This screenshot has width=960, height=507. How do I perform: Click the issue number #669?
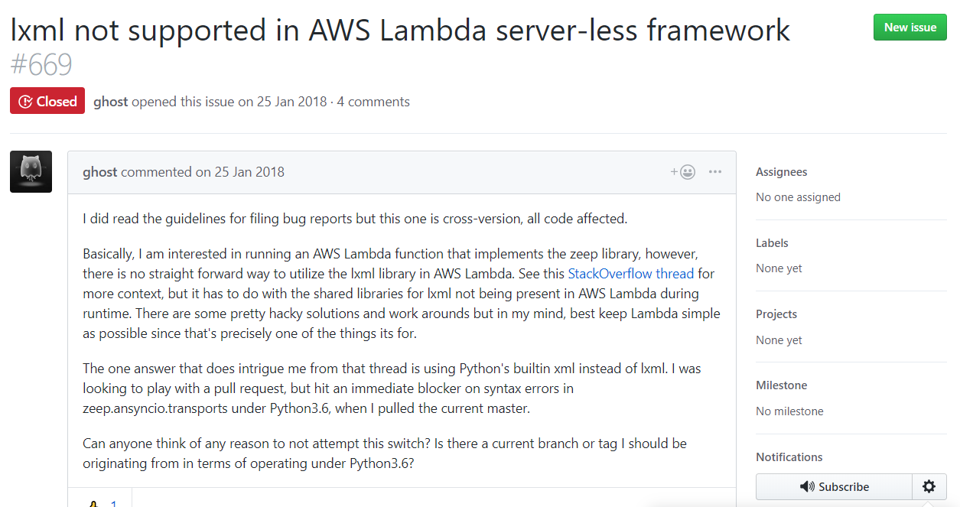click(41, 65)
